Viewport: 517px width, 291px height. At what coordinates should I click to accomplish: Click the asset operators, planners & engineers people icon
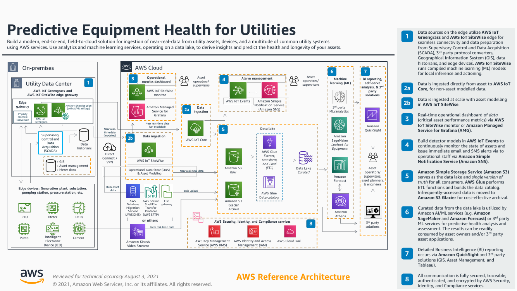click(373, 158)
